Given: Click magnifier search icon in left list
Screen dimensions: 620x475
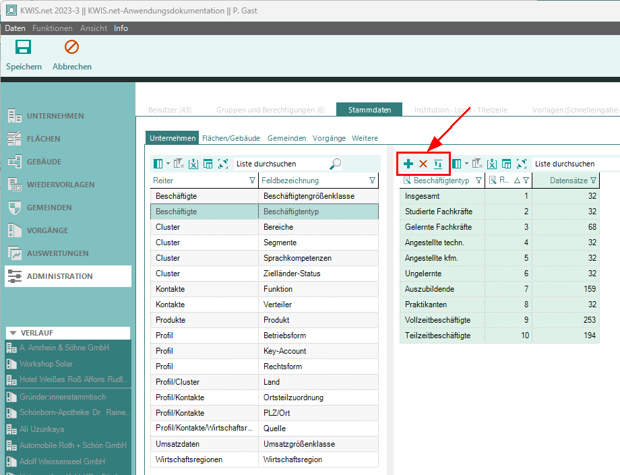Looking at the screenshot, I should click(336, 164).
